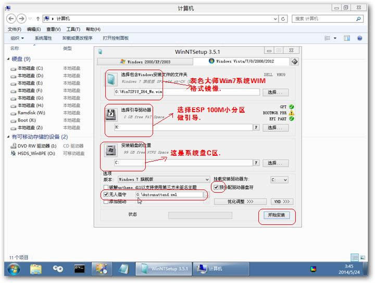Open File Explorer from the taskbar
Image resolution: width=375 pixels, height=283 pixels.
pyautogui.click(x=35, y=269)
